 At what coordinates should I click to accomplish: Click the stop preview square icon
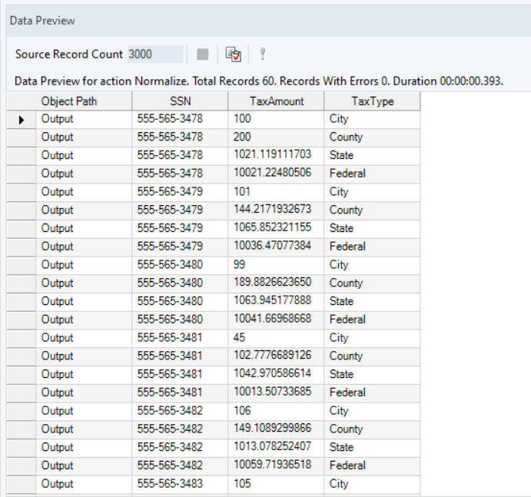click(x=203, y=55)
